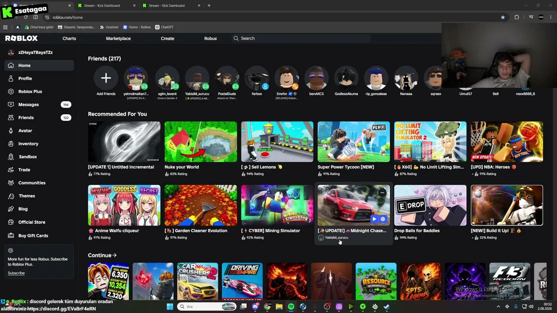557x313 pixels.
Task: Go to Roblox Plus in sidebar
Action: 39,91
